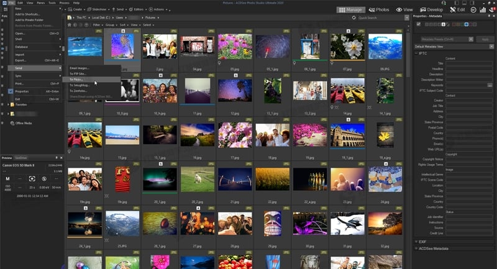The image size is (497, 269).
Task: Open the 365 mode icon
Action: click(x=473, y=10)
